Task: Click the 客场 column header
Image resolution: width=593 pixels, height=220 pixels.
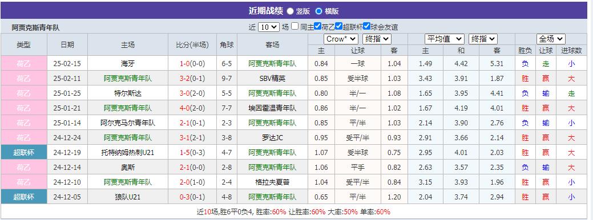Action: pos(272,44)
